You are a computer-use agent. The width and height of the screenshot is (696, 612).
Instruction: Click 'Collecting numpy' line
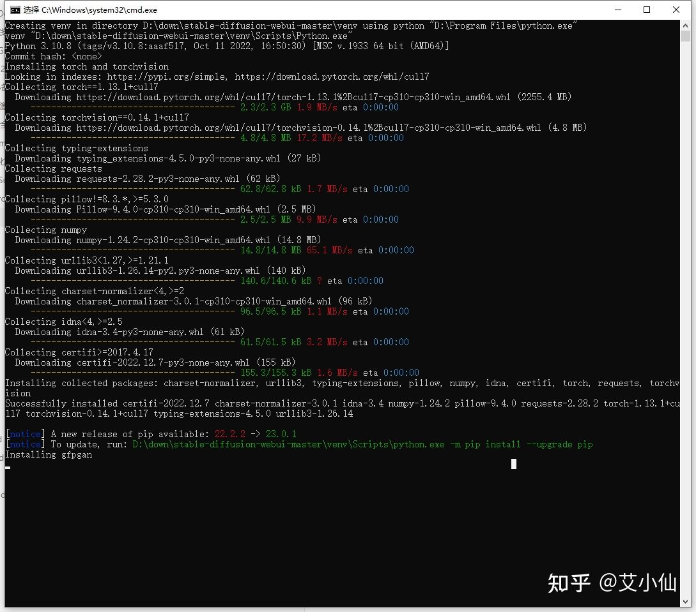tap(46, 230)
